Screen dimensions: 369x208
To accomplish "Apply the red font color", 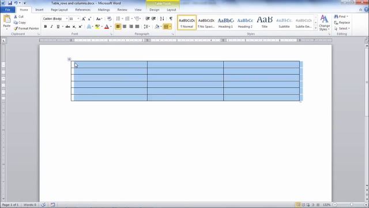I will click(107, 27).
